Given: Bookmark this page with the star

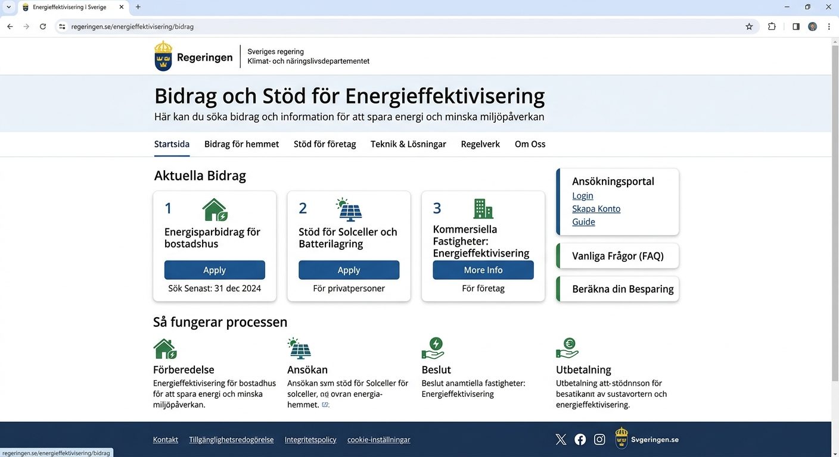Looking at the screenshot, I should coord(749,27).
